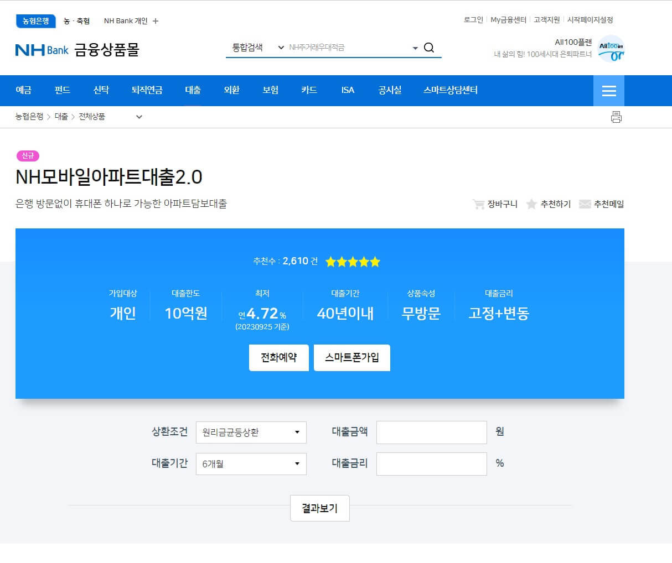Click the 2,610 건 recommendation count

tap(300, 261)
